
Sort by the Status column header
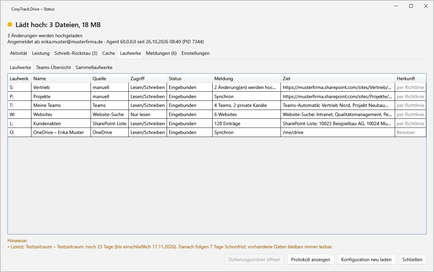[x=190, y=78]
